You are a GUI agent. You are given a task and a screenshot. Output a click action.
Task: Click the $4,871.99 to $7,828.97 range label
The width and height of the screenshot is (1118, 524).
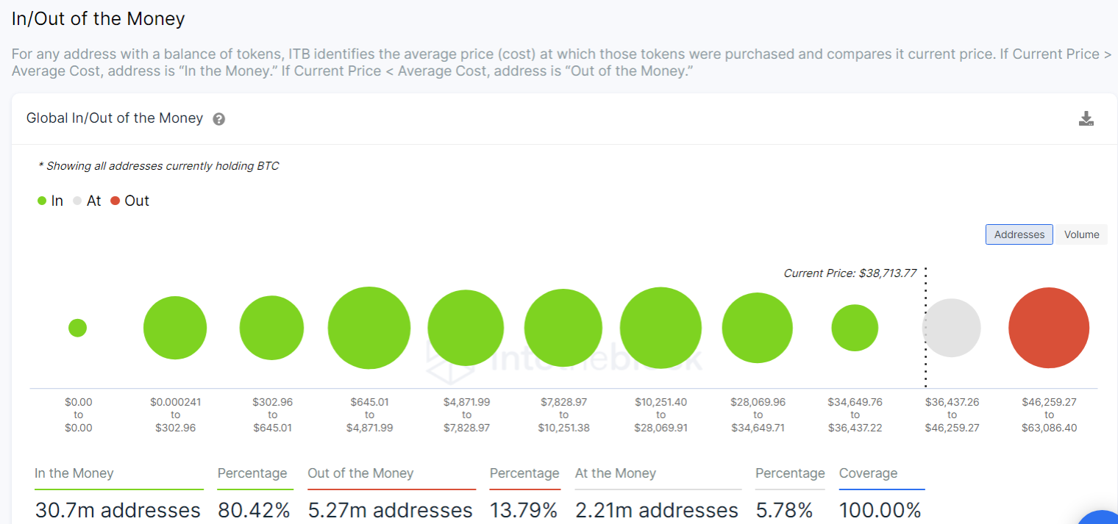click(466, 414)
